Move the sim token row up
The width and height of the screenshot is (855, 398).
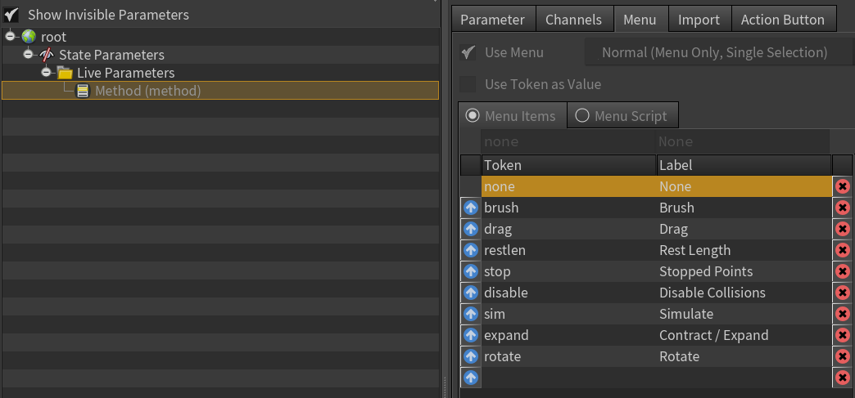click(471, 314)
